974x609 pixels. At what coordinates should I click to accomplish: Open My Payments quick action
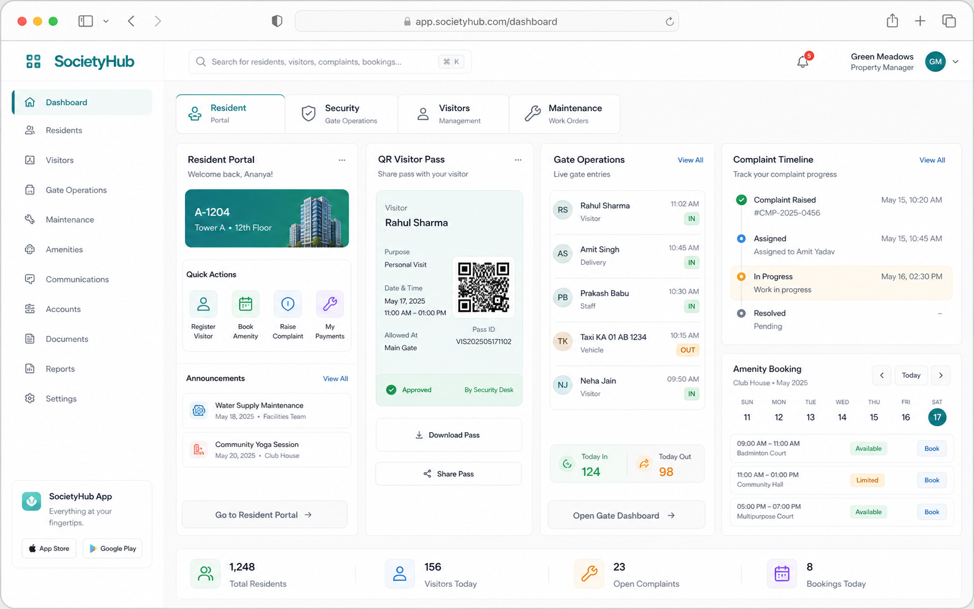coord(330,315)
